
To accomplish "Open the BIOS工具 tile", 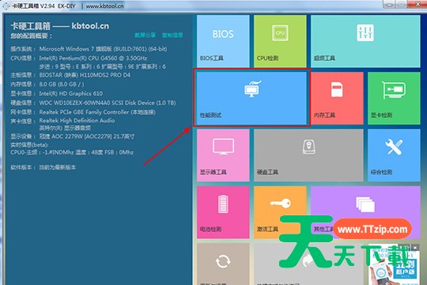I will coord(223,41).
